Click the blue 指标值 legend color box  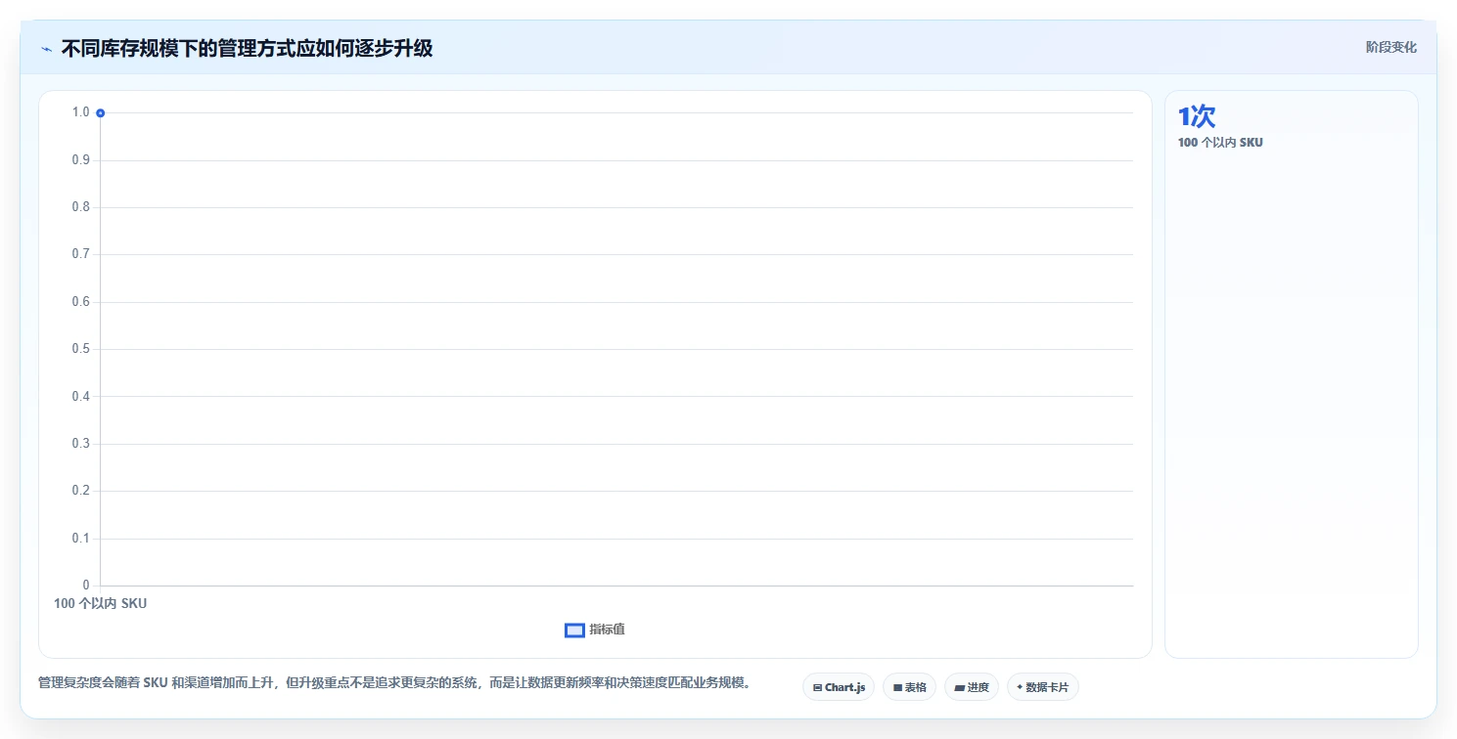pos(574,630)
